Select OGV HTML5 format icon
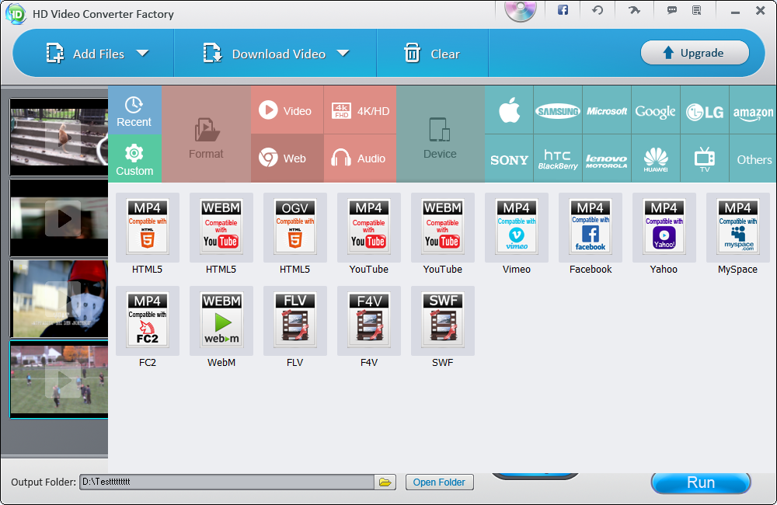Image resolution: width=777 pixels, height=505 pixels. tap(294, 228)
